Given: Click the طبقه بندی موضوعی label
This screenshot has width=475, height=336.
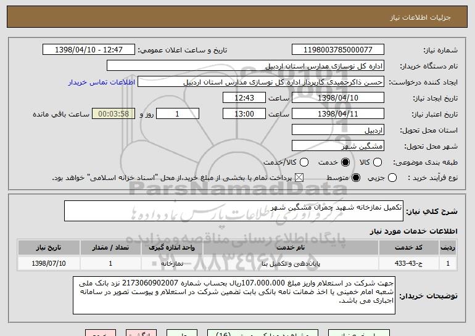Looking at the screenshot, I should (x=425, y=163).
